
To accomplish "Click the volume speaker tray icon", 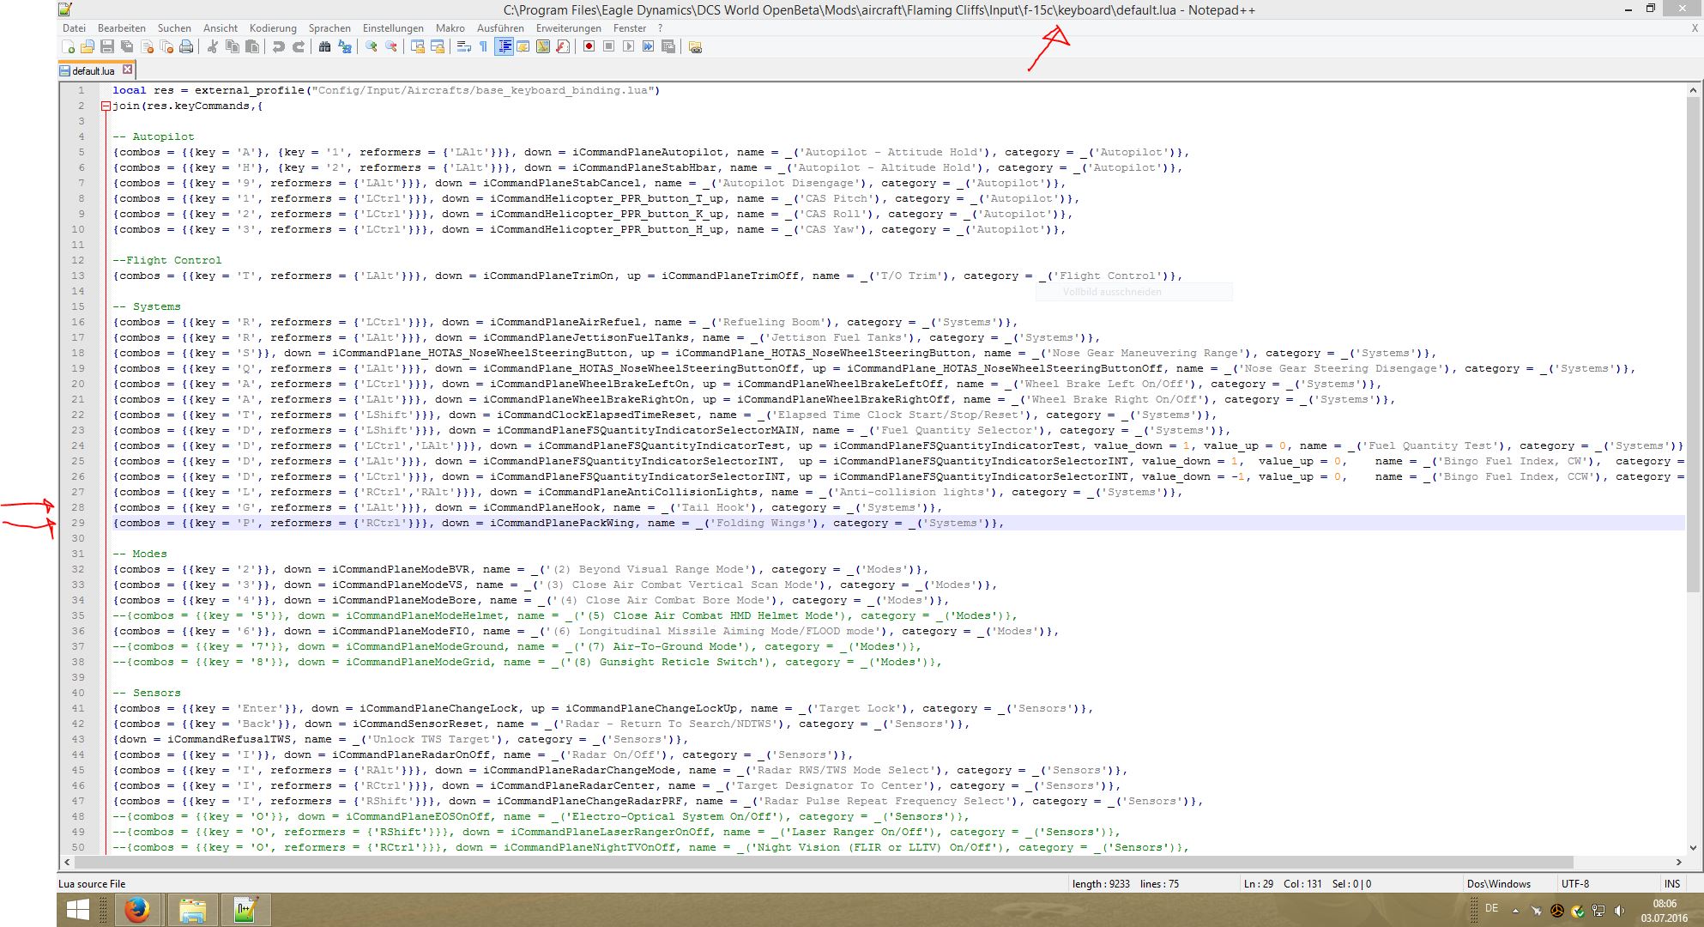I will tap(1619, 910).
